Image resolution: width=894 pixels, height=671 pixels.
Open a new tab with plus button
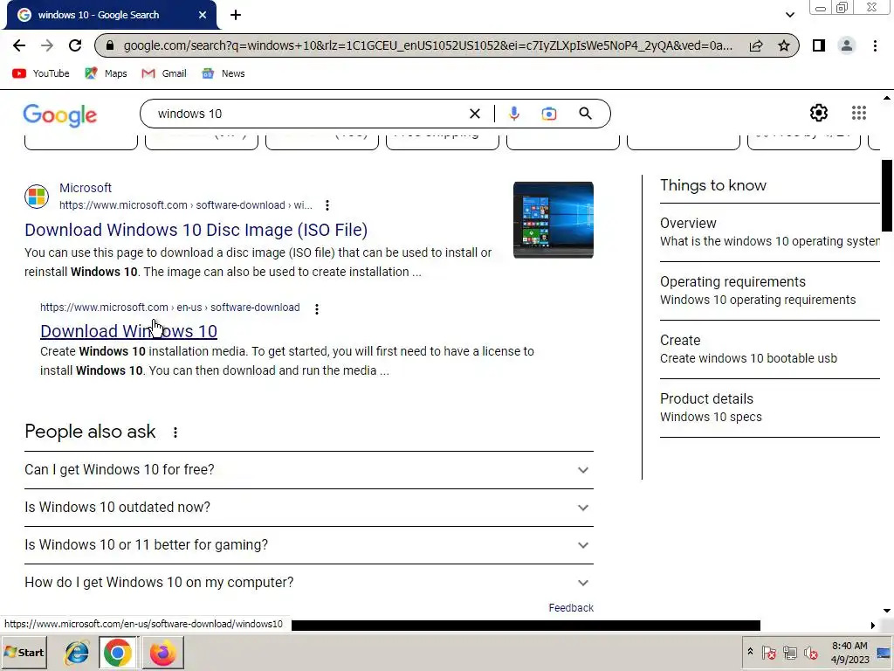236,15
